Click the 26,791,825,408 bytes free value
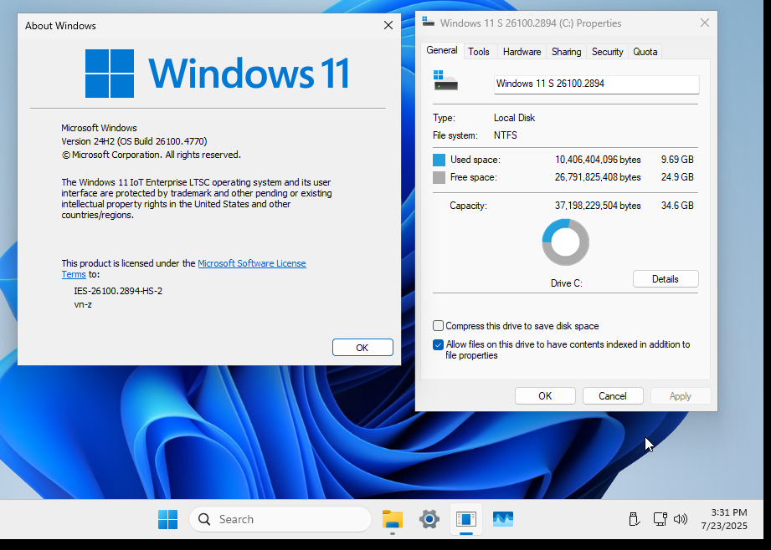Viewport: 771px width, 550px height. pyautogui.click(x=598, y=177)
